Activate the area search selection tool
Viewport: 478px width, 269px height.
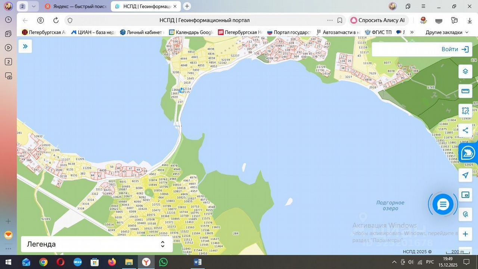[x=465, y=111]
